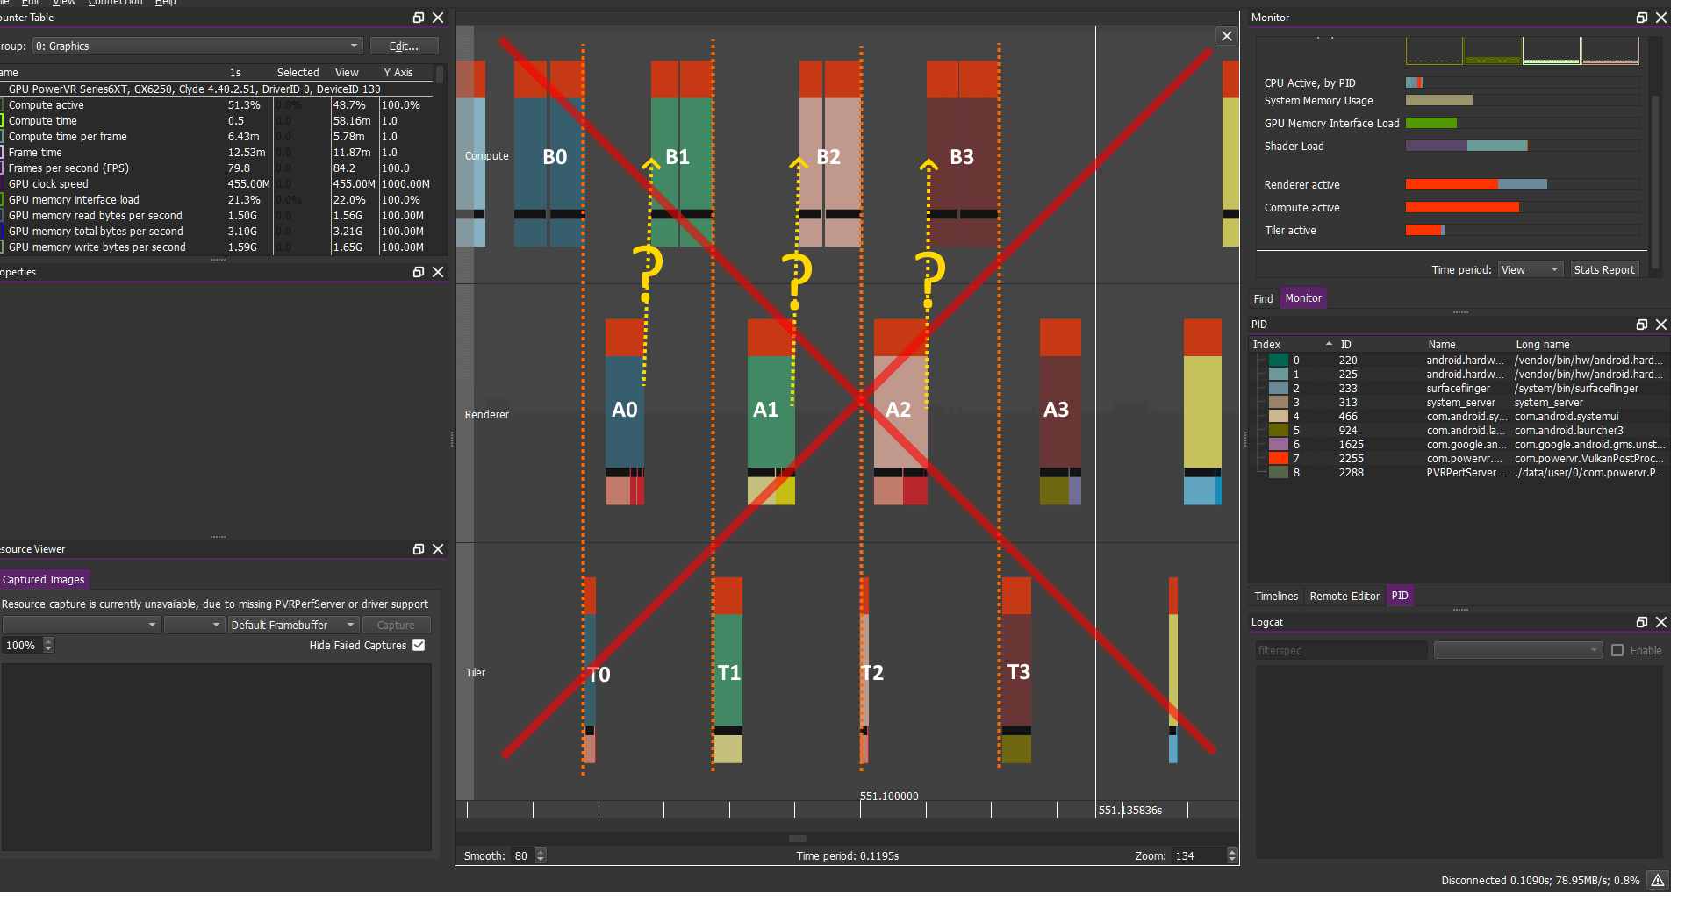The image size is (1685, 901).
Task: Click the Zoom value field
Action: pos(1199,855)
